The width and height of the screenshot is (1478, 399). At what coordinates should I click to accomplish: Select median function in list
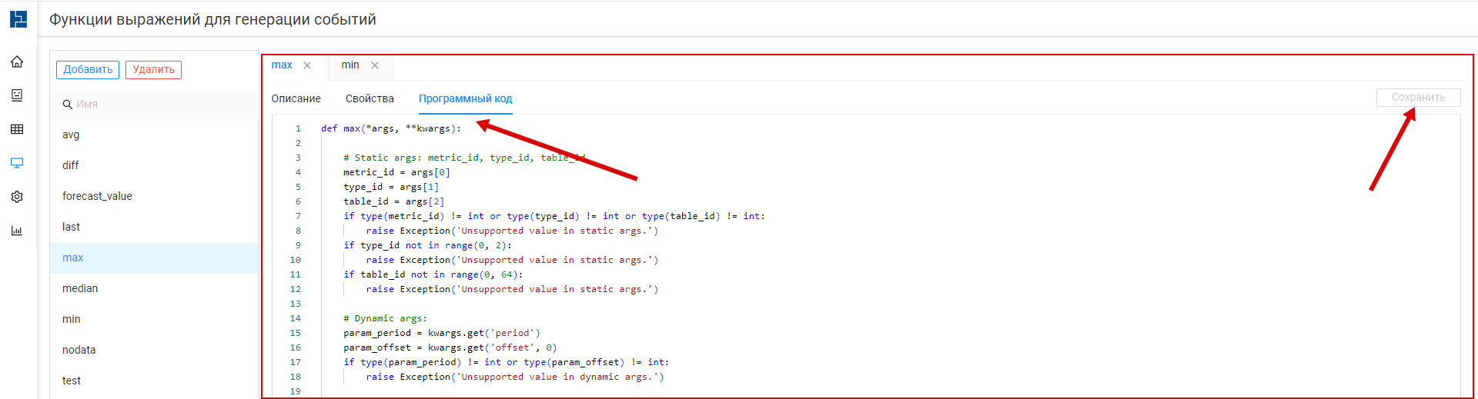pos(80,289)
